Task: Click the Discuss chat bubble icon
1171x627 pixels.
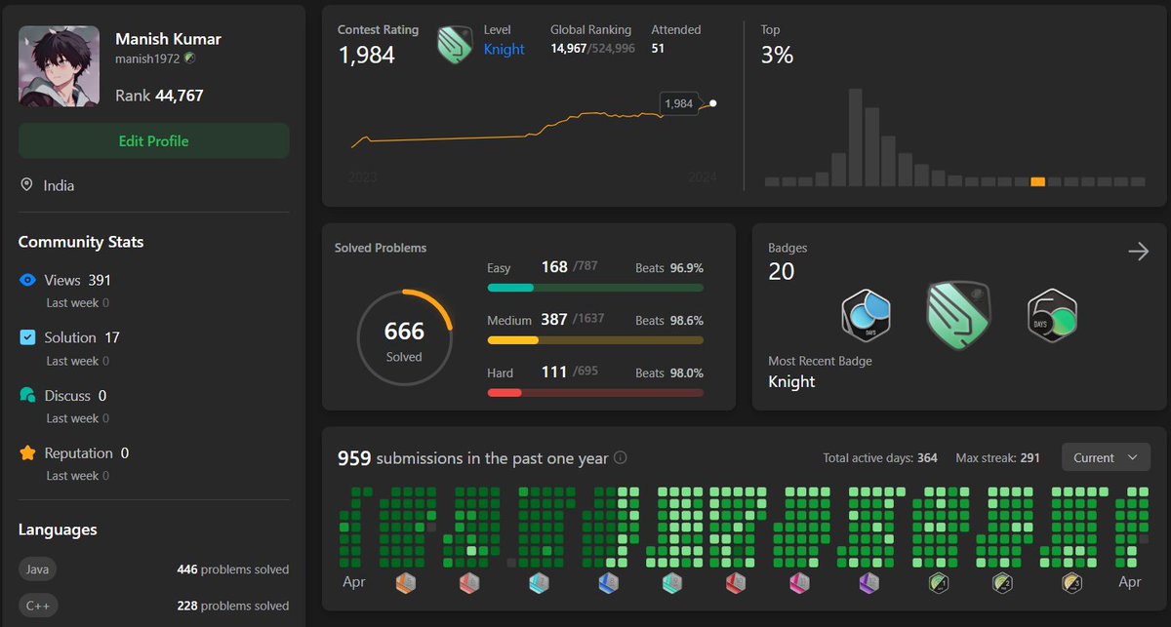Action: coord(27,395)
